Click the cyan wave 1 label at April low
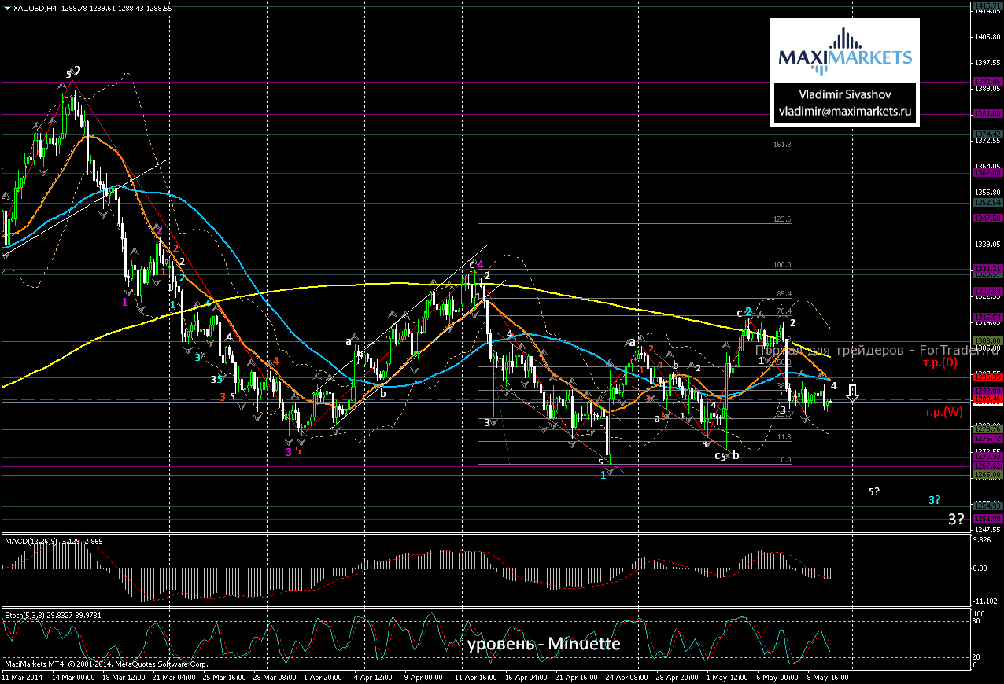Screen dimensions: 1004x684 click(603, 475)
